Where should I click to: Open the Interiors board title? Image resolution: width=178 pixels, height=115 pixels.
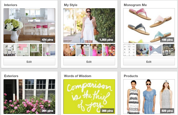pyautogui.click(x=11, y=5)
